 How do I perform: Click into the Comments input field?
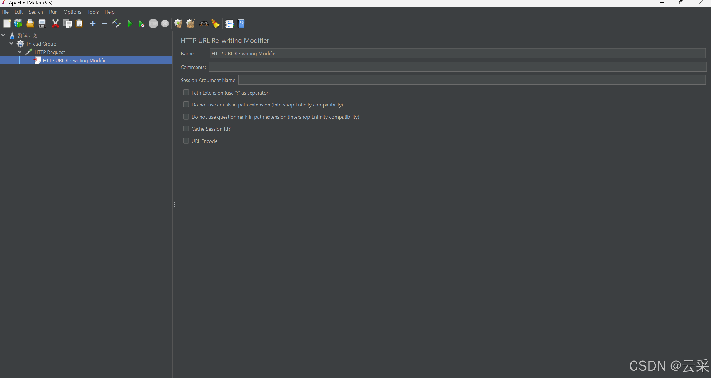click(458, 67)
